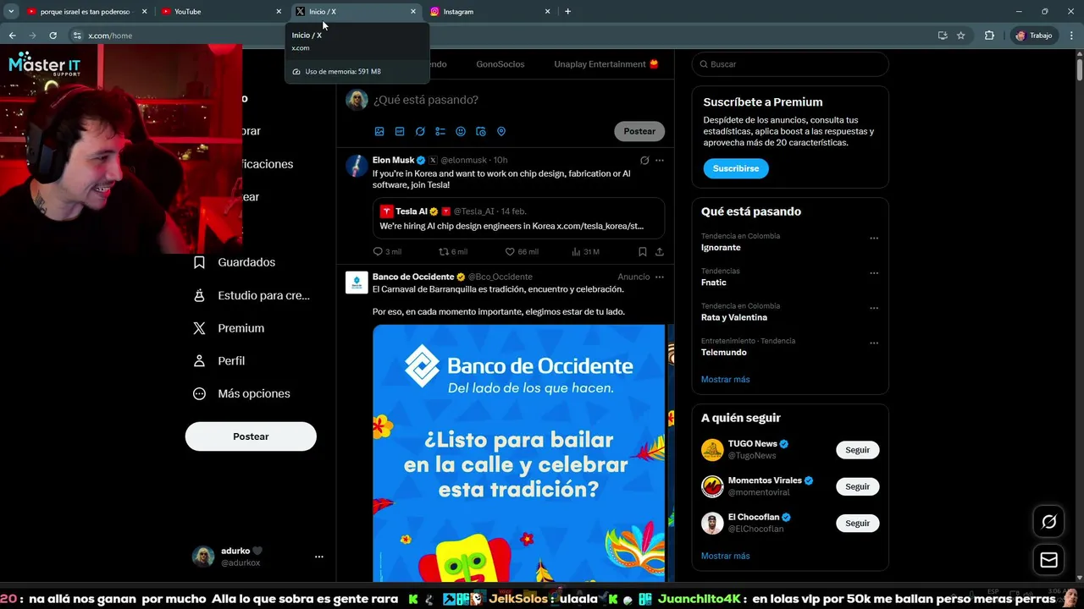Open the adurko account switcher
Screen dimensions: 1084x609
click(x=257, y=557)
